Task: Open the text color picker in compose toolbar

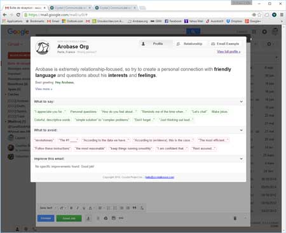Action: tap(91, 208)
